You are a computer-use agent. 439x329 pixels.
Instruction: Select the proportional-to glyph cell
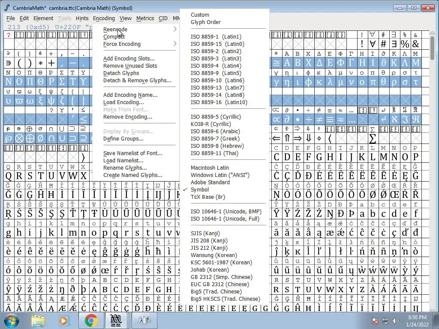coord(276,120)
